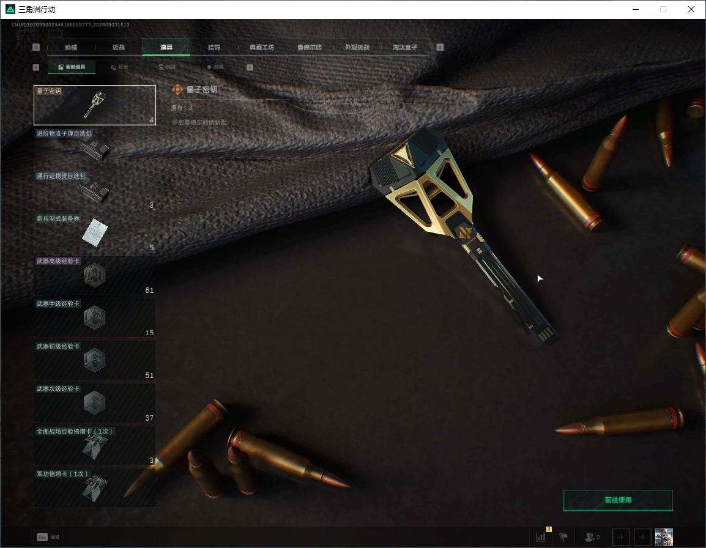The height and width of the screenshot is (548, 706).
Task: Click next-tab key icon right of 淘汰盒子
Action: [440, 47]
